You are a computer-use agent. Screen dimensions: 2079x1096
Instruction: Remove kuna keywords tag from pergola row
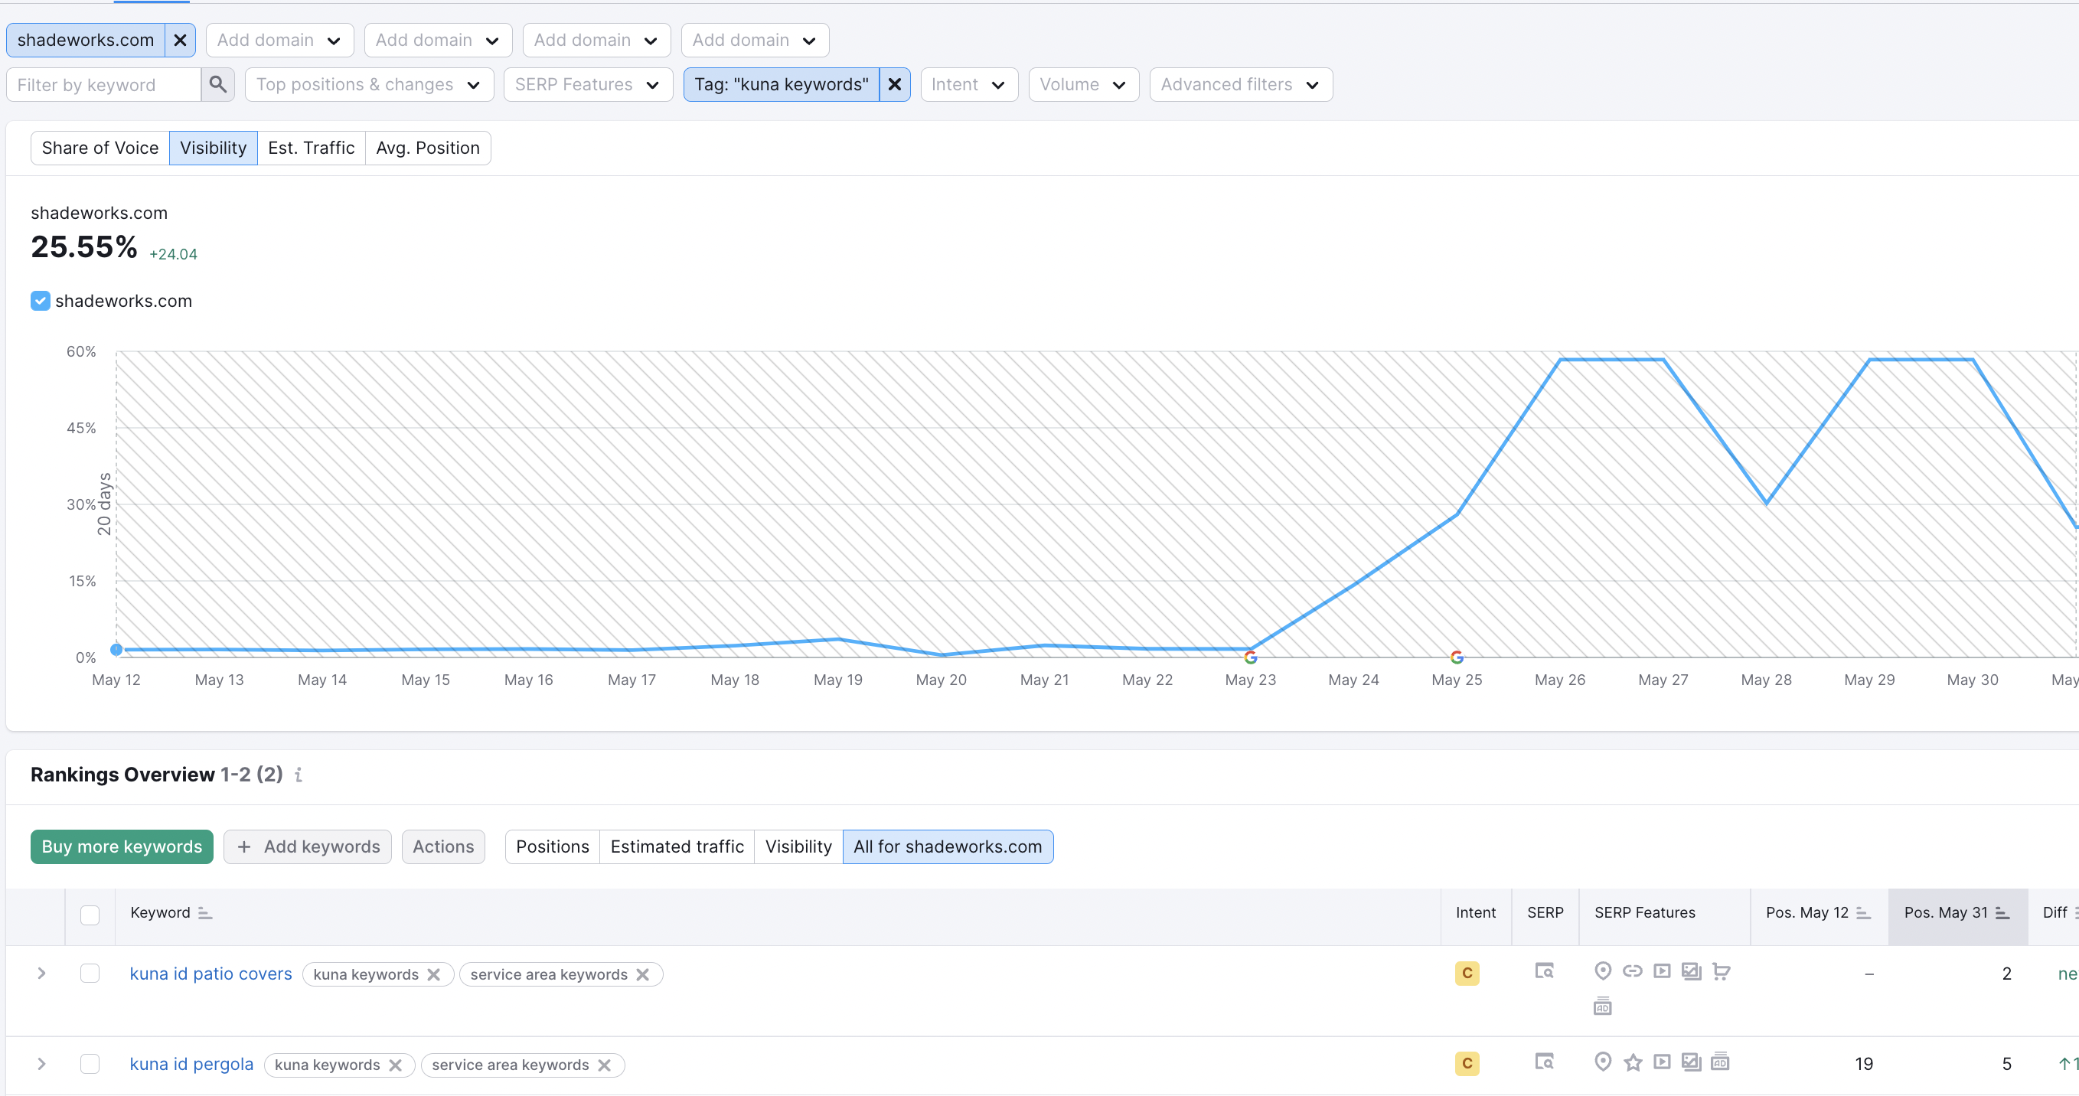[x=396, y=1065]
